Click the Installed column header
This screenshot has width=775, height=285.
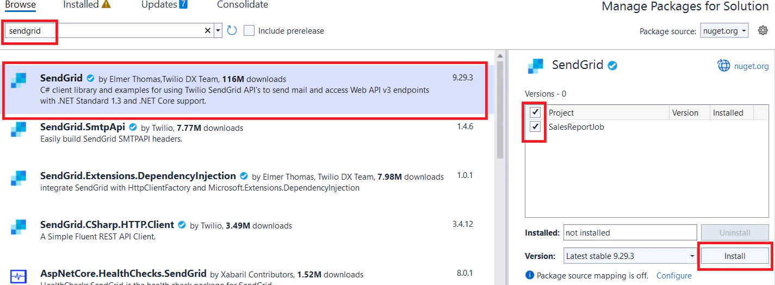[728, 112]
